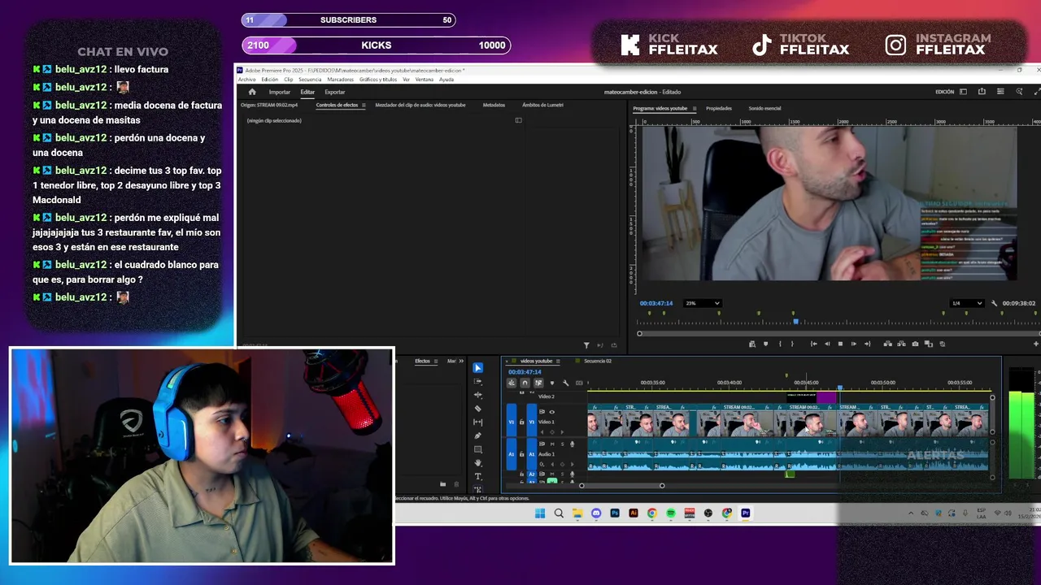Select the Track Select Forward tool

(478, 381)
